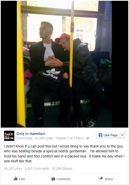Click the Share text label below post
This screenshot has width=129, height=185.
pos(109,179)
